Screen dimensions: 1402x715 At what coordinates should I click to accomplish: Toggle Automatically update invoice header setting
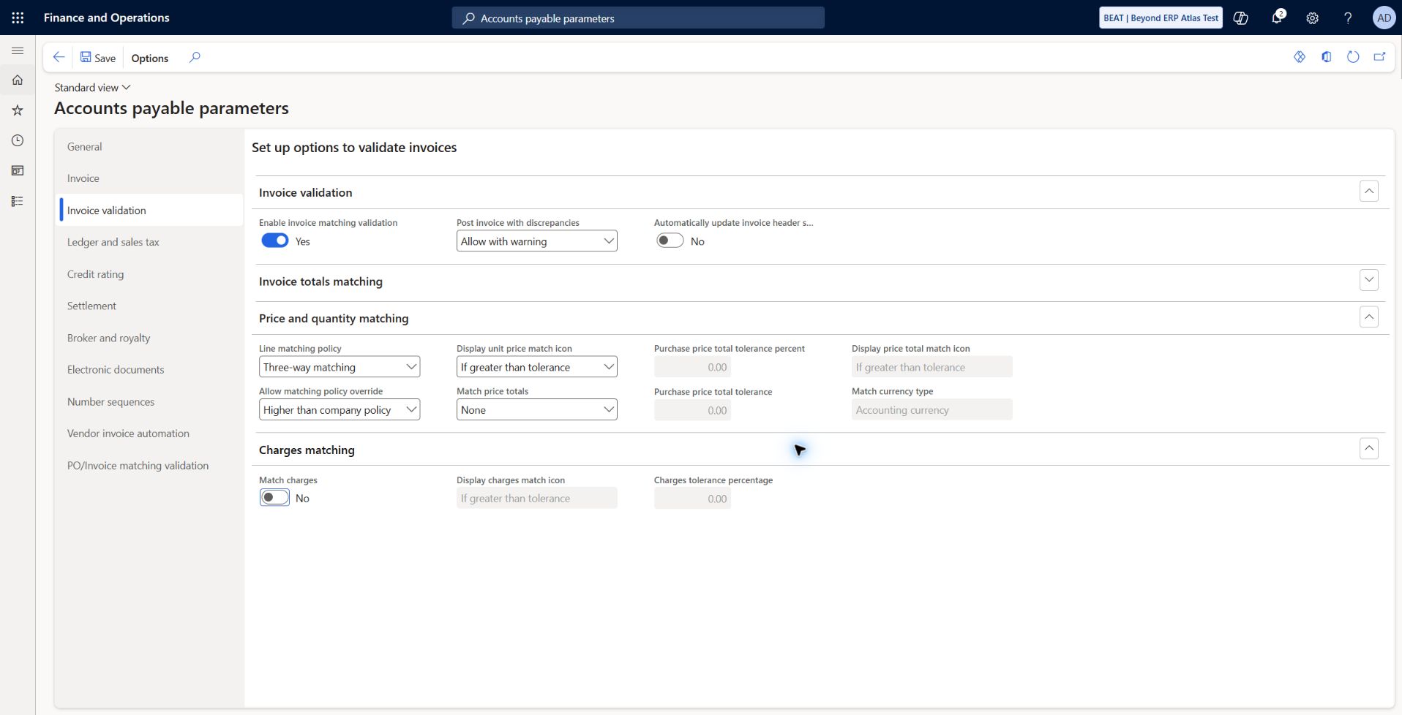pyautogui.click(x=670, y=241)
